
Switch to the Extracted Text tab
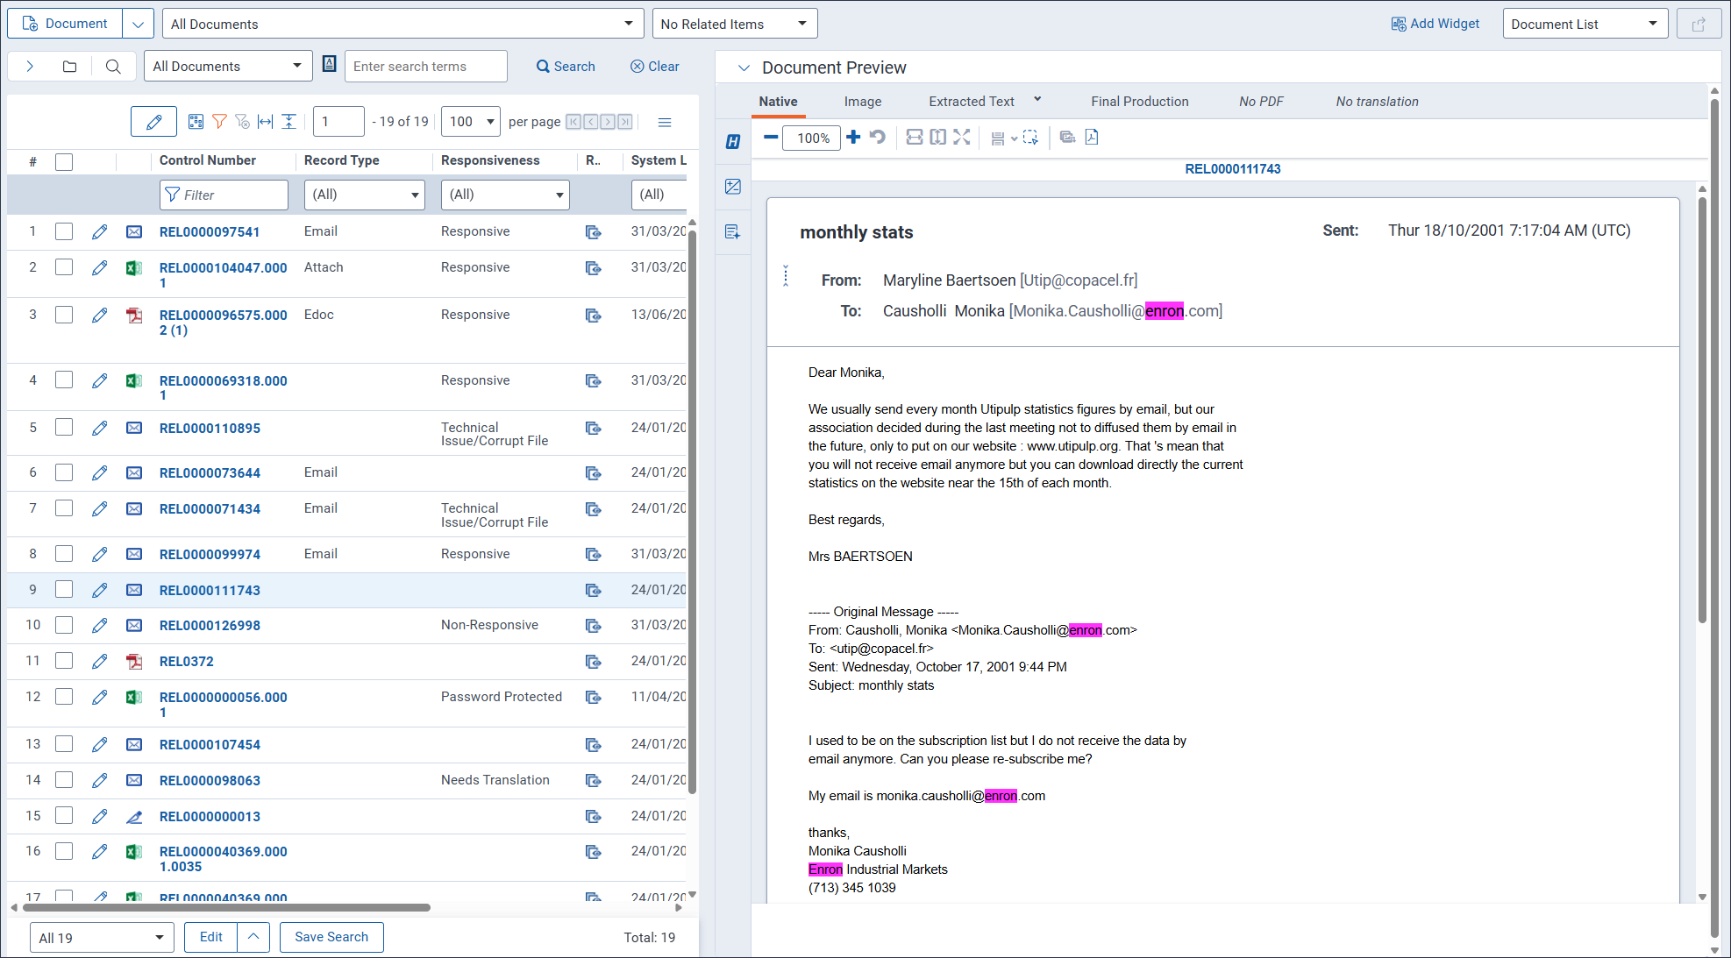pos(972,102)
